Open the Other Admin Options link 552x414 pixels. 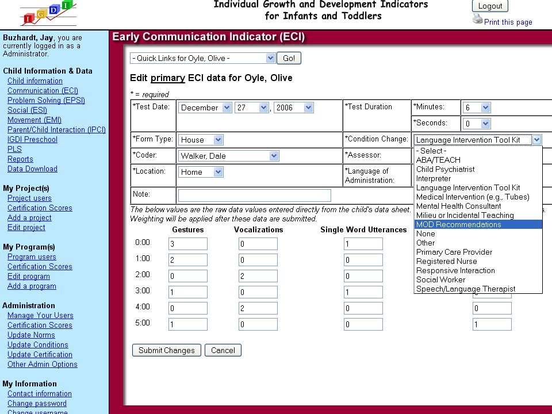coord(42,365)
